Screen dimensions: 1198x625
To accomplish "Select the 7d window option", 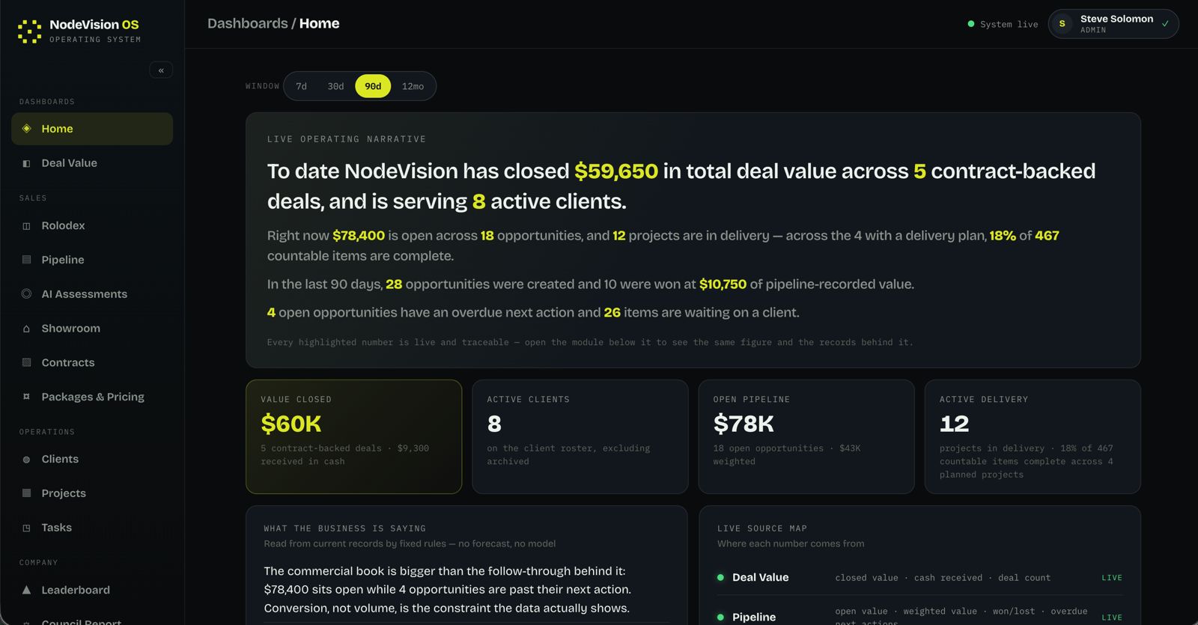I will [302, 86].
